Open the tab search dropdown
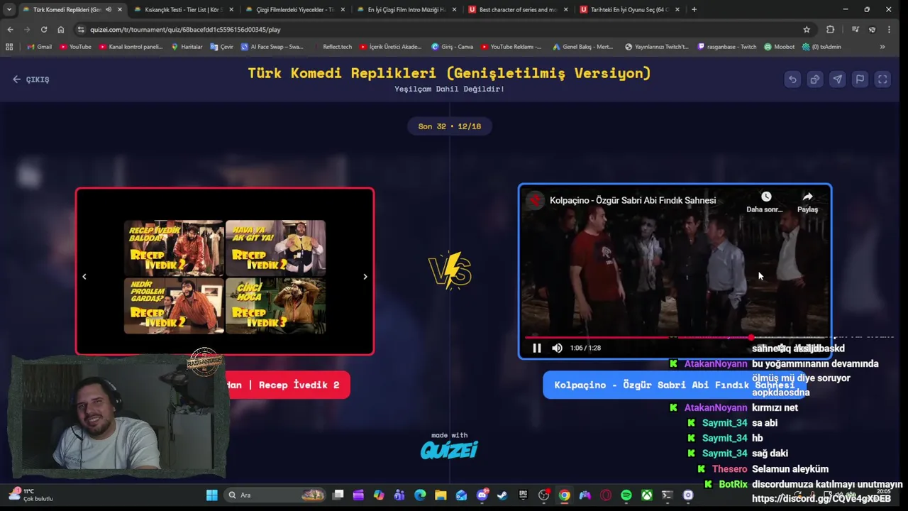 pyautogui.click(x=9, y=10)
